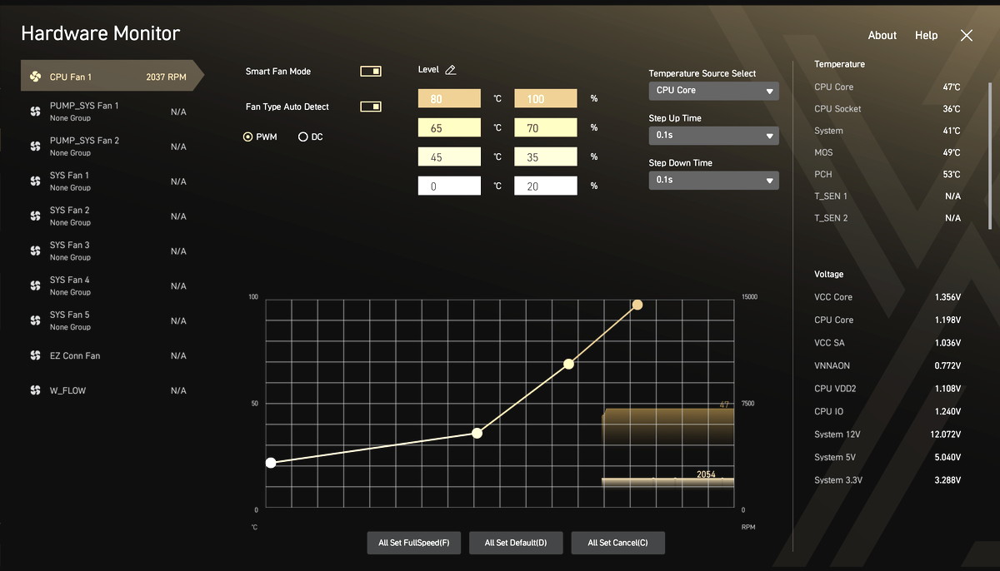Select the W_FLOW label

click(x=67, y=391)
